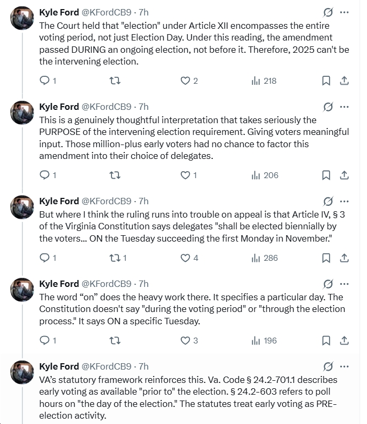
Task: Click @KFordCB9 handle on the last tweet
Action: point(106,366)
